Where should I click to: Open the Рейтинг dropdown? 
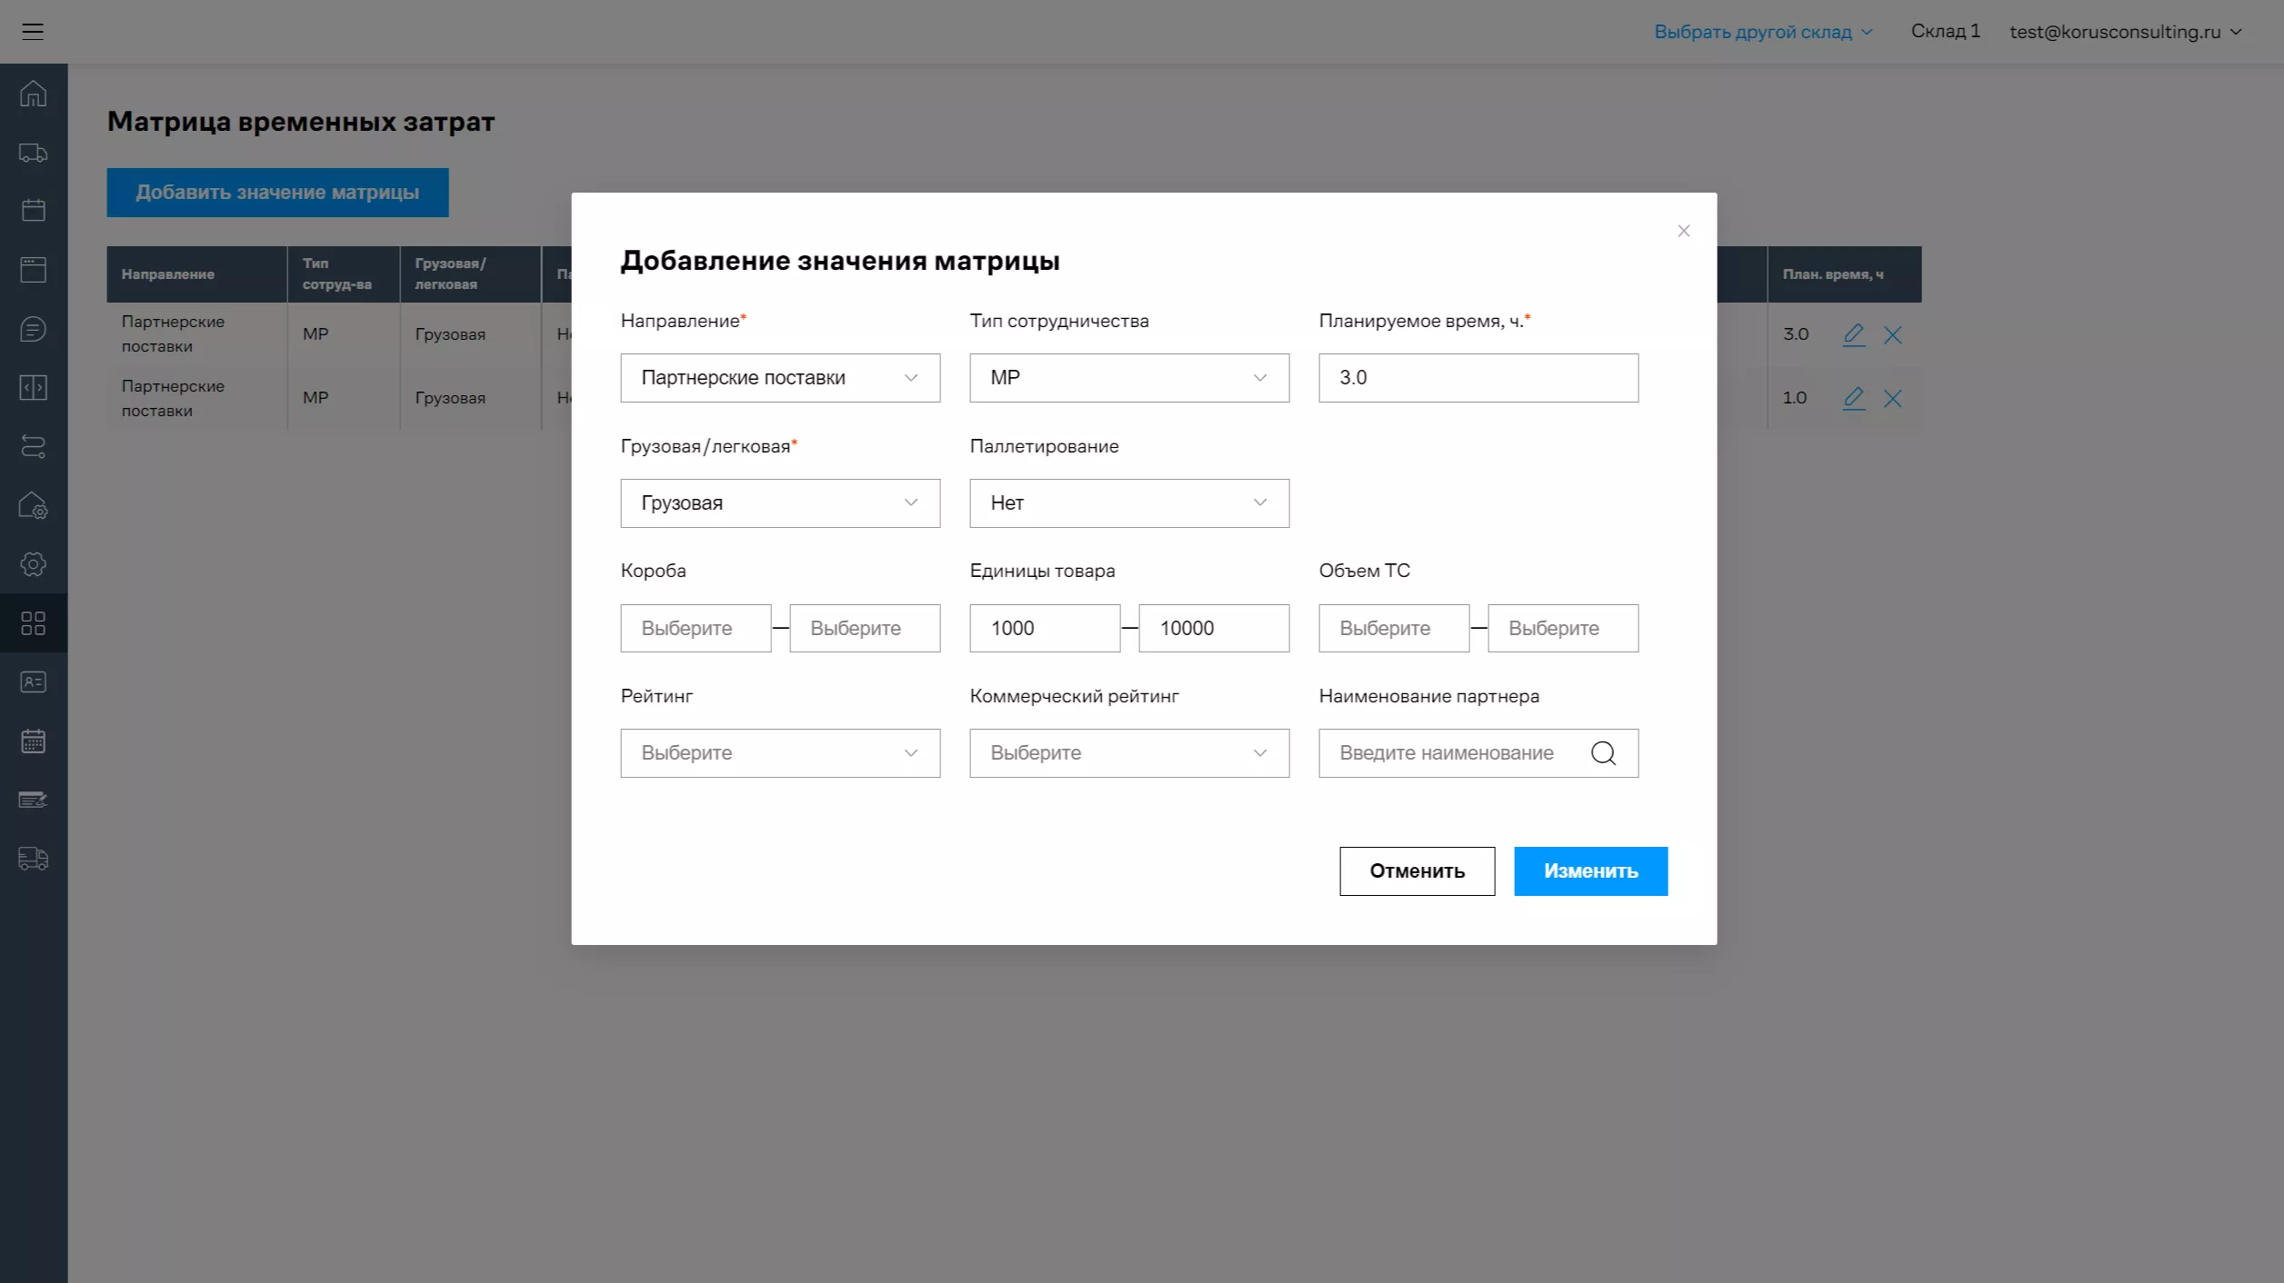click(x=780, y=753)
